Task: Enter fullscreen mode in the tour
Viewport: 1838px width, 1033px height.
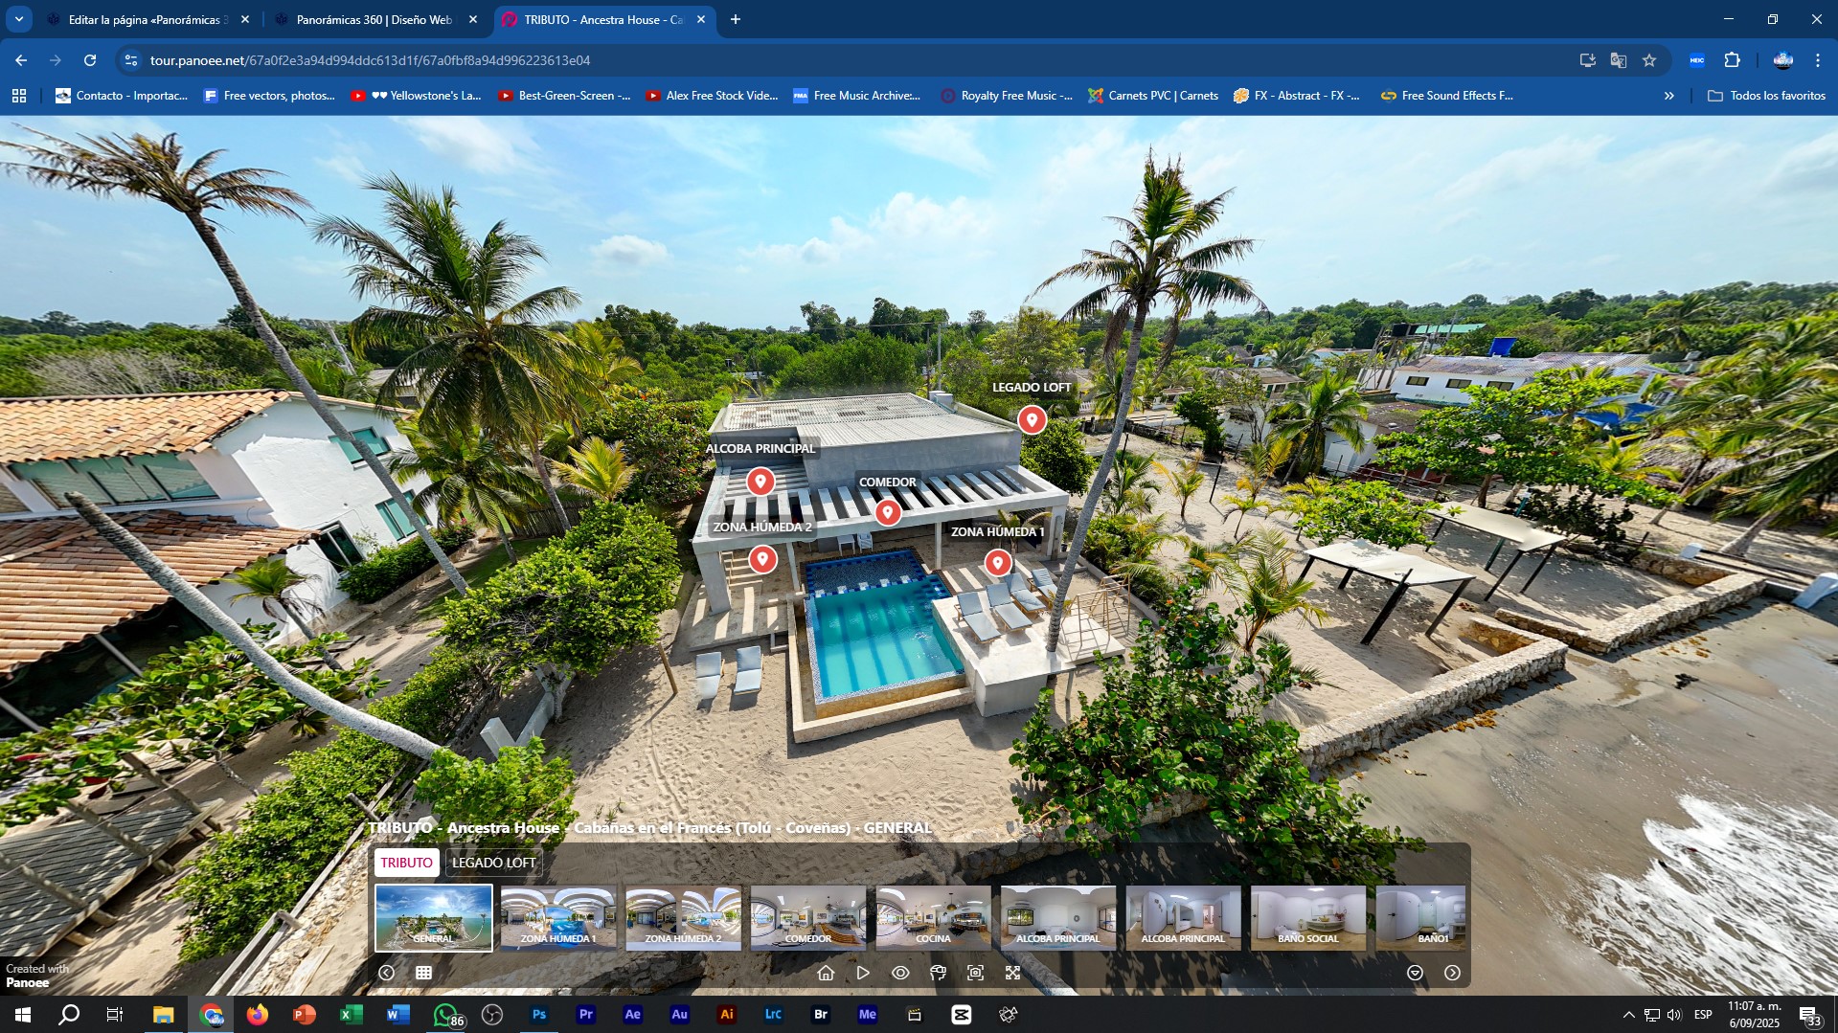Action: (1012, 973)
